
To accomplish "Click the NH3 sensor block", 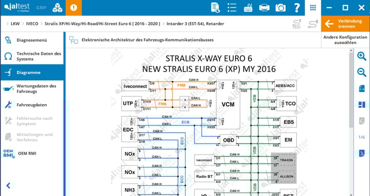I will (x=130, y=190).
